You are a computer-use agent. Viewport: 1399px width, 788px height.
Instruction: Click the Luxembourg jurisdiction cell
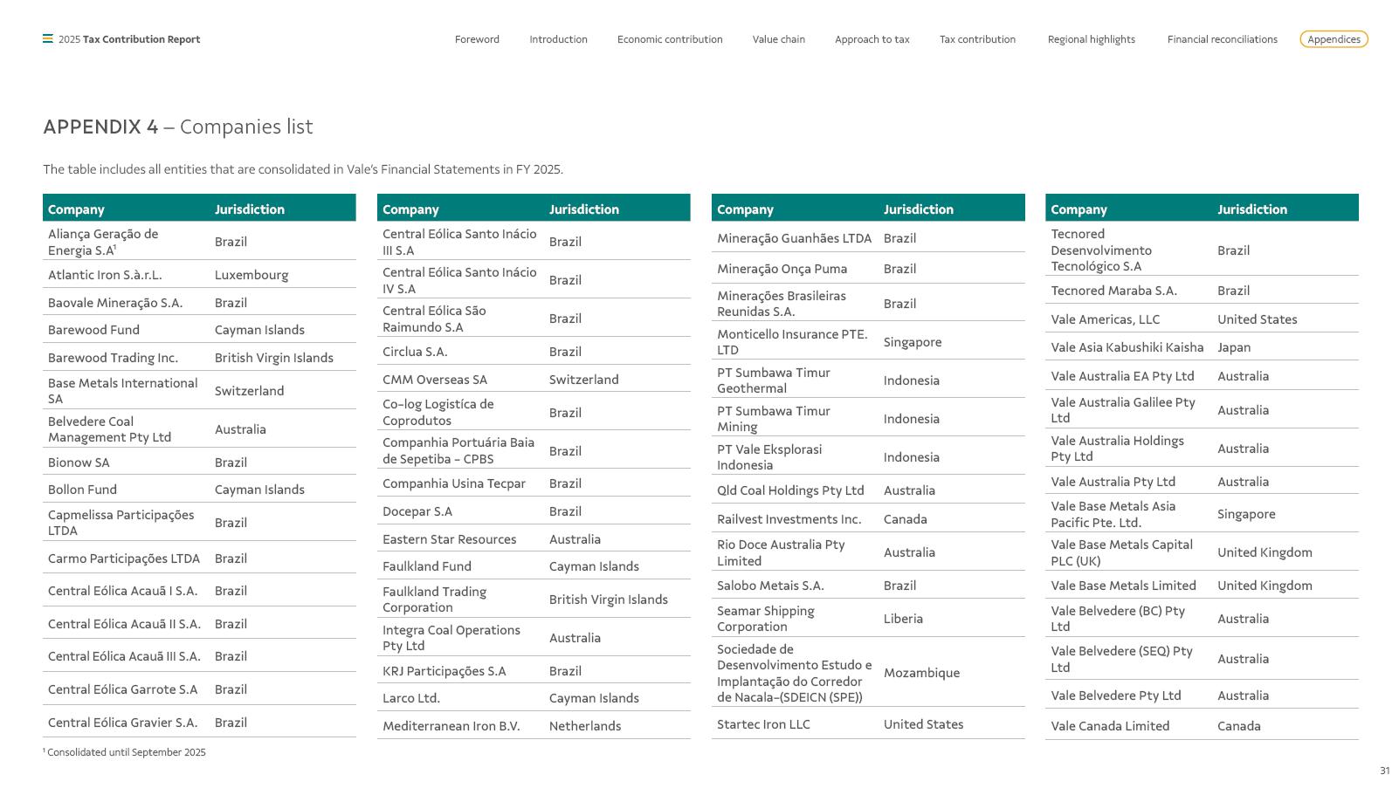click(252, 275)
